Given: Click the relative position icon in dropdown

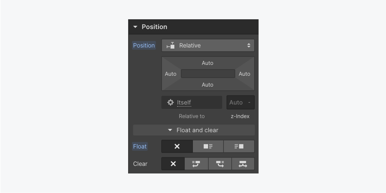Looking at the screenshot, I should (x=170, y=45).
